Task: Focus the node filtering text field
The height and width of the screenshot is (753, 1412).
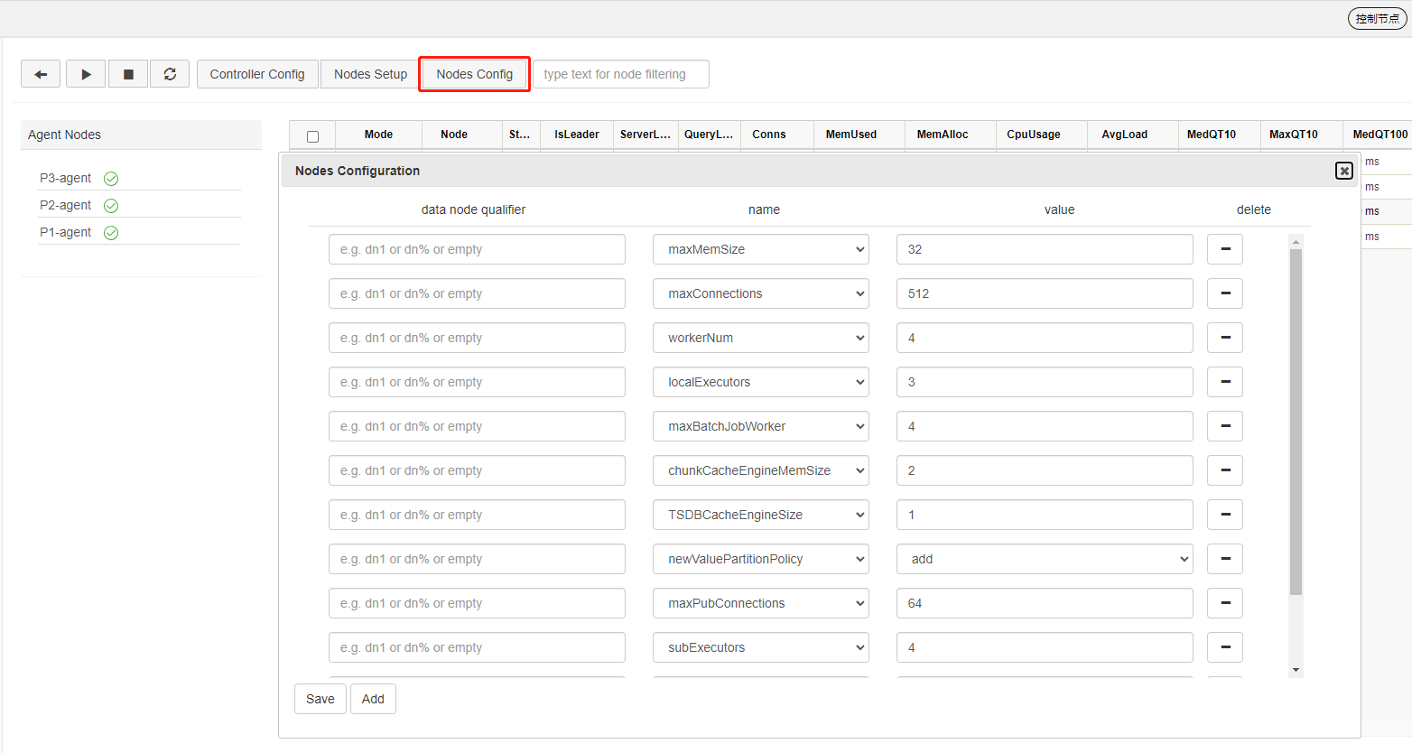Action: click(x=620, y=74)
